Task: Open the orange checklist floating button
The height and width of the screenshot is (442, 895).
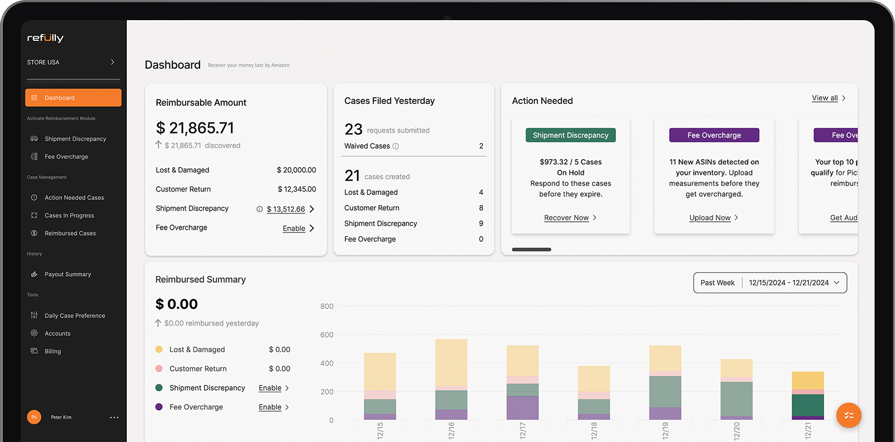Action: pyautogui.click(x=849, y=415)
